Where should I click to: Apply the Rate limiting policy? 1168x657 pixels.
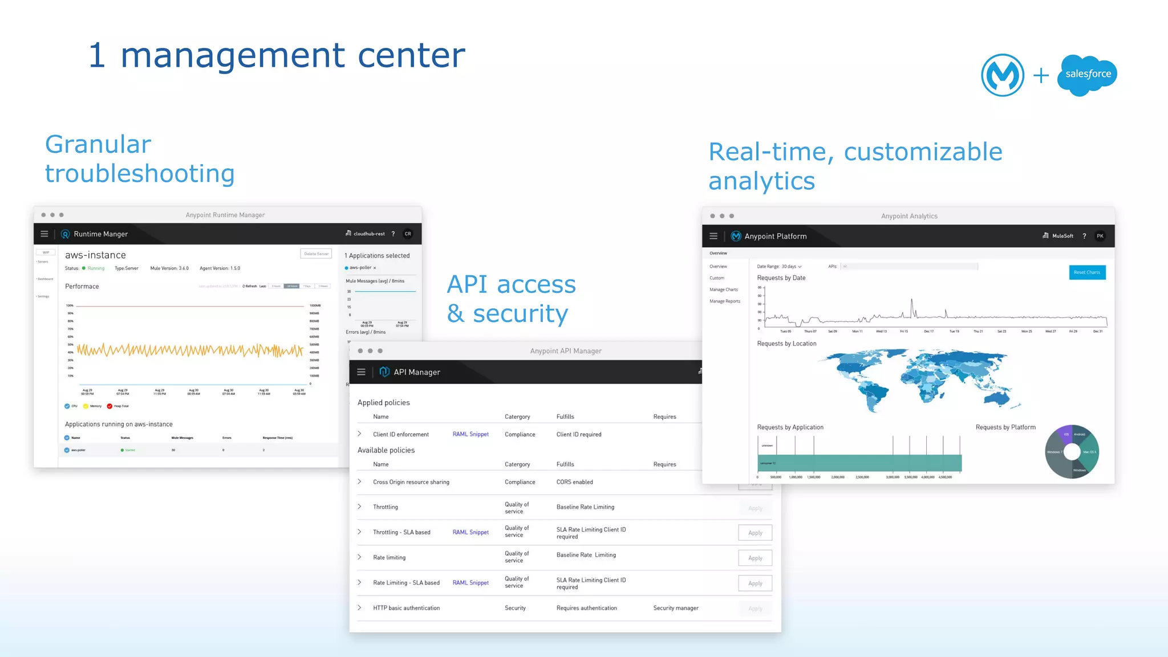point(755,558)
